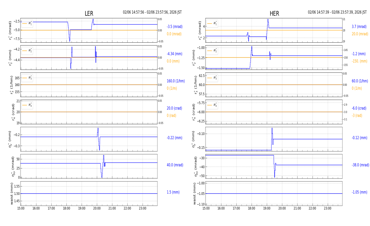Click the LER value 40.0 (mrad)
Screen dimensions: 370x226
[x=175, y=165]
